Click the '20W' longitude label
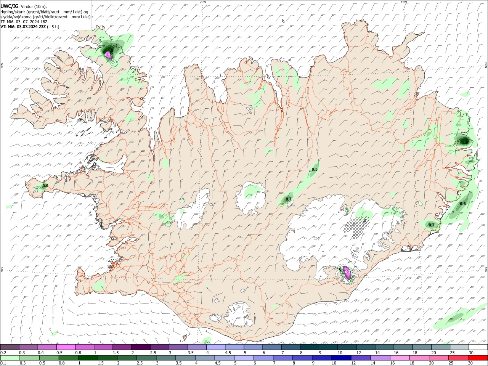Viewport: 488px width, 366px height. coord(203,2)
